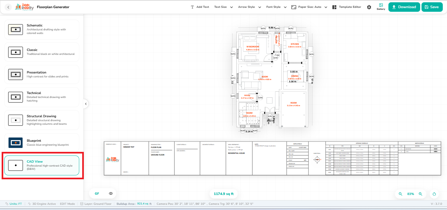Screen dimensions: 447x210
Task: Launch the Template Editor
Action: click(x=346, y=7)
